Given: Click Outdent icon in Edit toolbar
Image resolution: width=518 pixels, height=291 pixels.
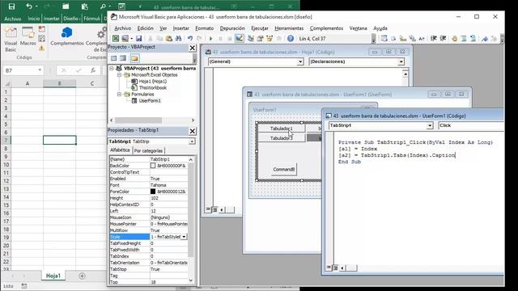Looking at the screenshot, I should [443, 39].
